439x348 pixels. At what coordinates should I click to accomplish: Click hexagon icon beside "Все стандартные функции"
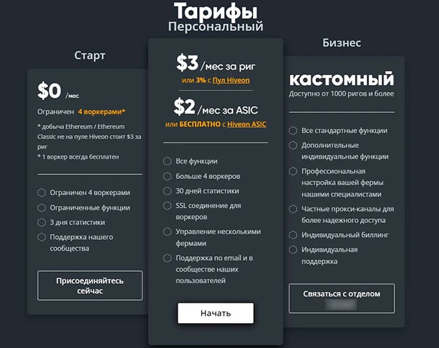coord(293,130)
